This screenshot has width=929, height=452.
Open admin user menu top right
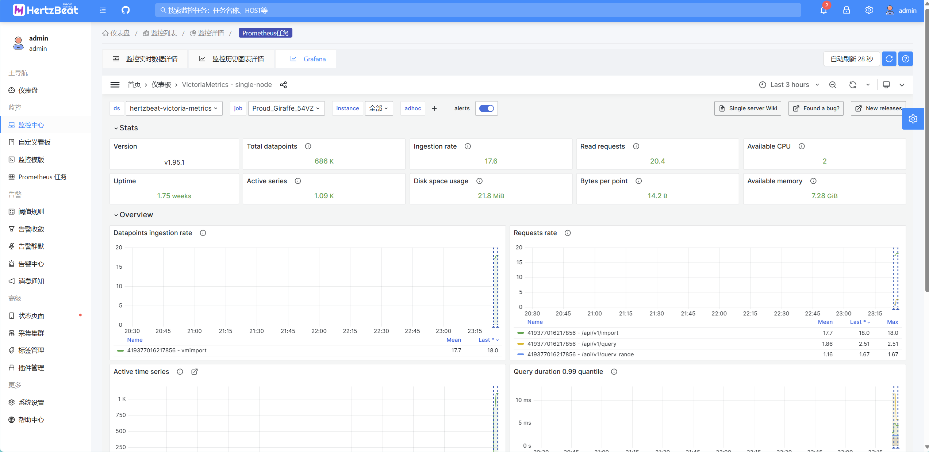[x=901, y=10]
